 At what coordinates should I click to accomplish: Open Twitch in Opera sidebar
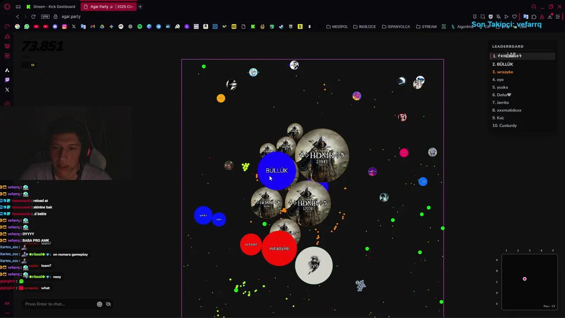click(7, 80)
